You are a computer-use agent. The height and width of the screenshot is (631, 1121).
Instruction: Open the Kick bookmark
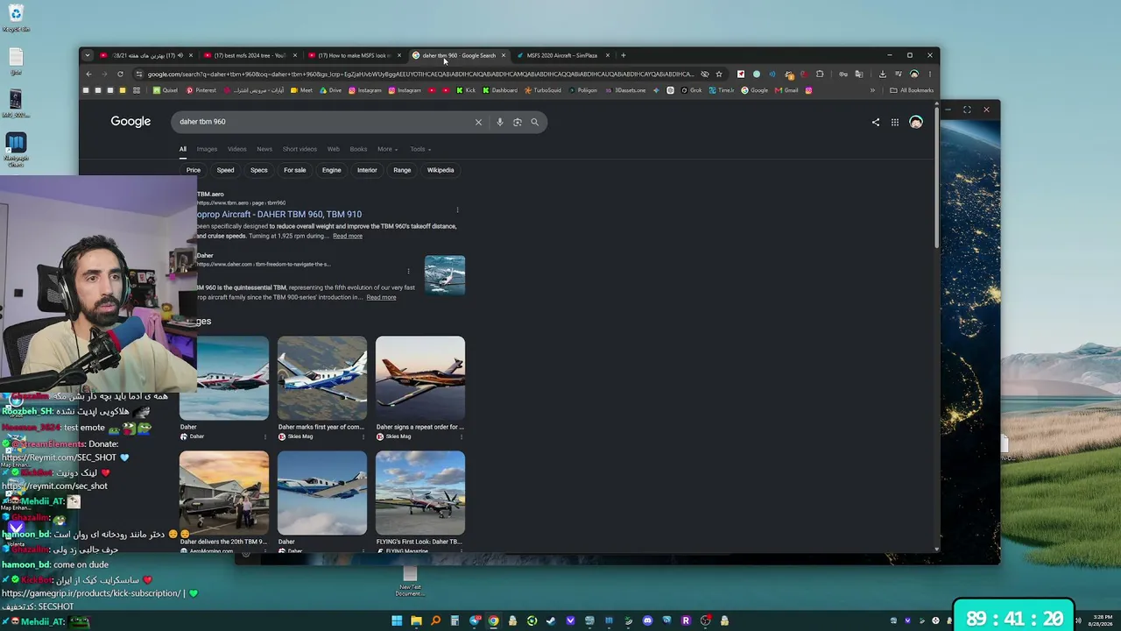coord(466,90)
